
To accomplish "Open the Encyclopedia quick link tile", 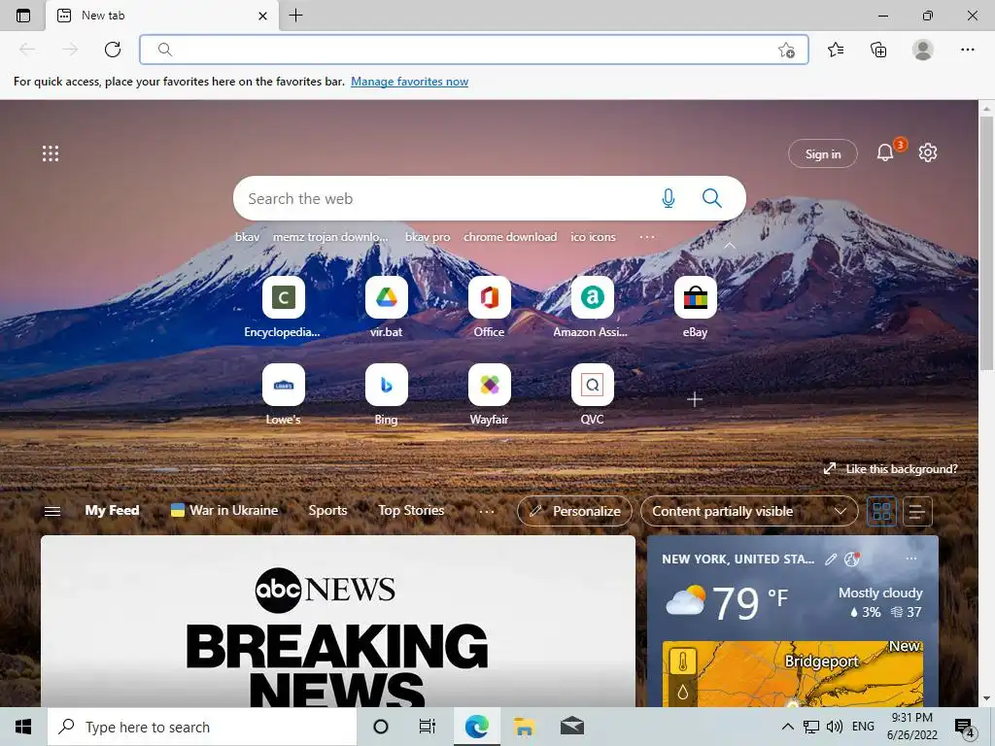I will (x=283, y=297).
